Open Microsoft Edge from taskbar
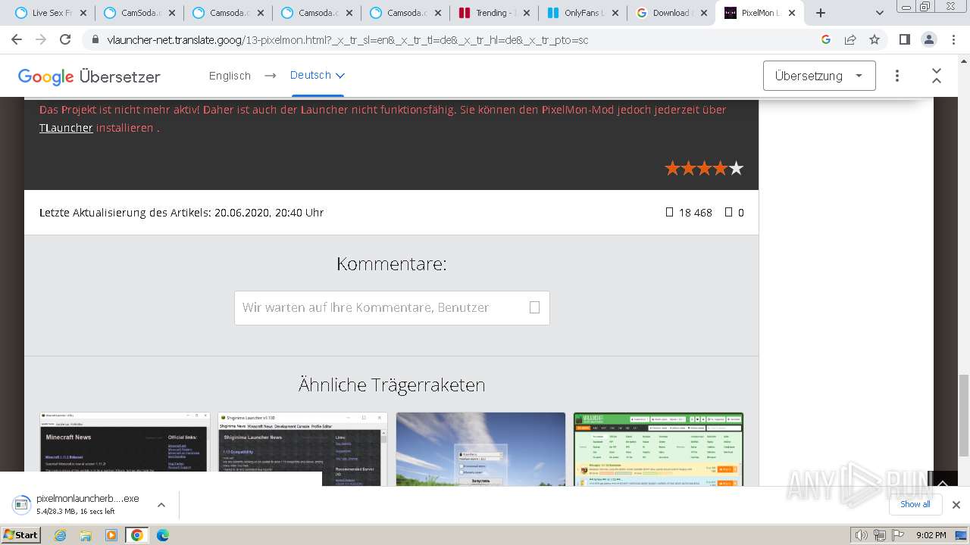Screen dimensions: 970x545 163,535
